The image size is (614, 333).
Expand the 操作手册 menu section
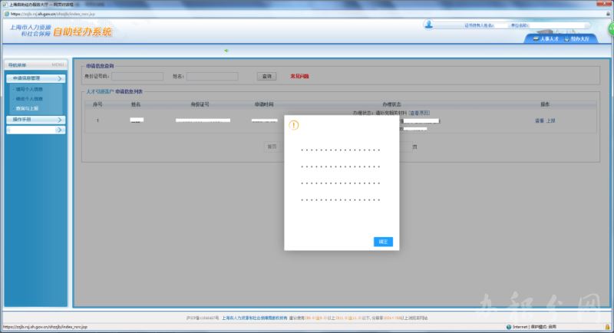(36, 120)
